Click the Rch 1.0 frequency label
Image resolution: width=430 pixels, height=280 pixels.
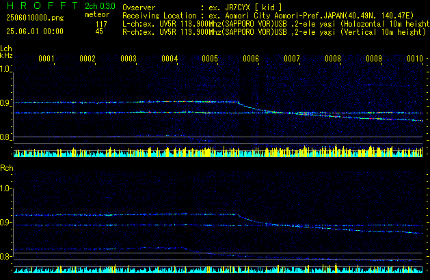click(5, 188)
